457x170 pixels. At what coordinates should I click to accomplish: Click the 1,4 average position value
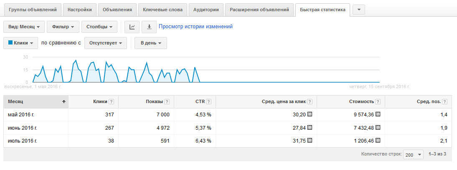[x=444, y=115]
